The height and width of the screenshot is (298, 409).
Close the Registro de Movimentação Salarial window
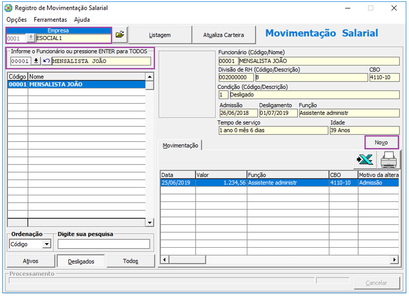[394, 8]
